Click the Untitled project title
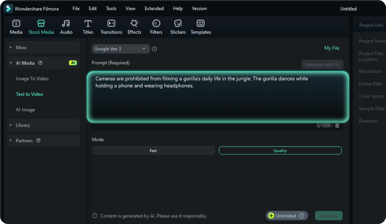Viewport: 386px width, 224px height. coord(348,9)
